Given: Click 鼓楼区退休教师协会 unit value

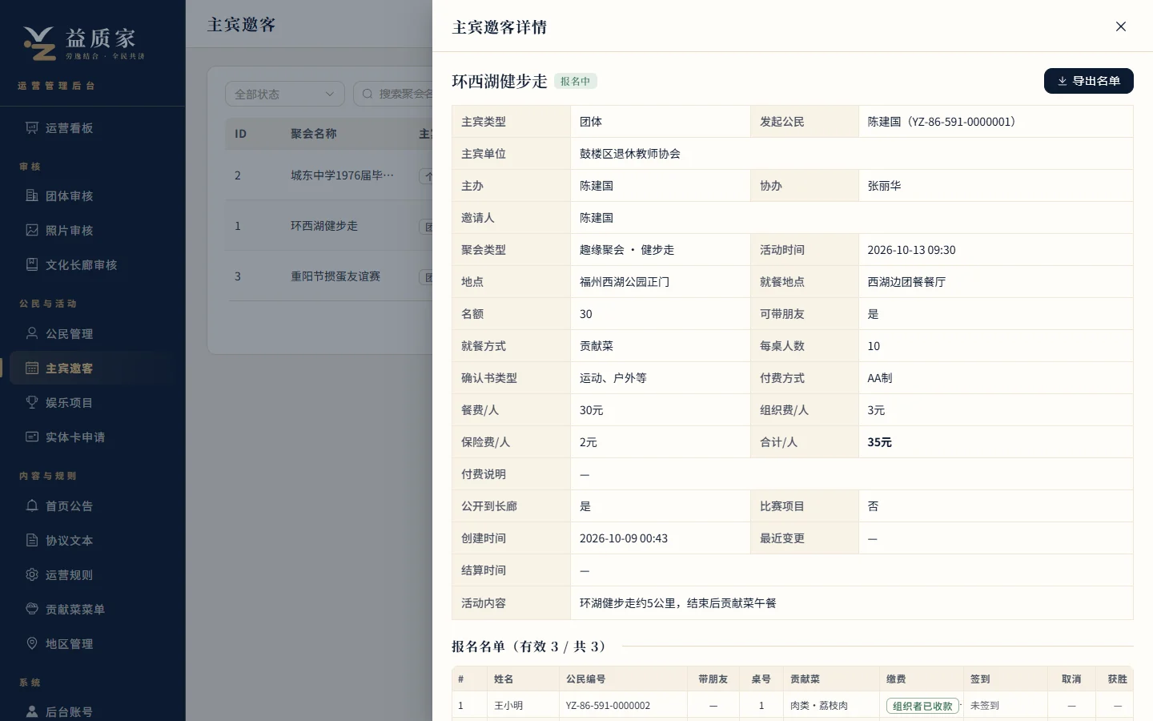Looking at the screenshot, I should (x=630, y=154).
